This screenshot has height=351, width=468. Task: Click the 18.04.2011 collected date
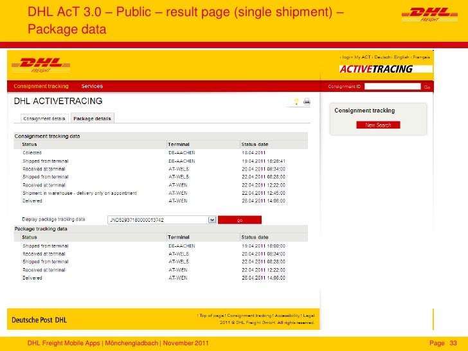pyautogui.click(x=254, y=153)
